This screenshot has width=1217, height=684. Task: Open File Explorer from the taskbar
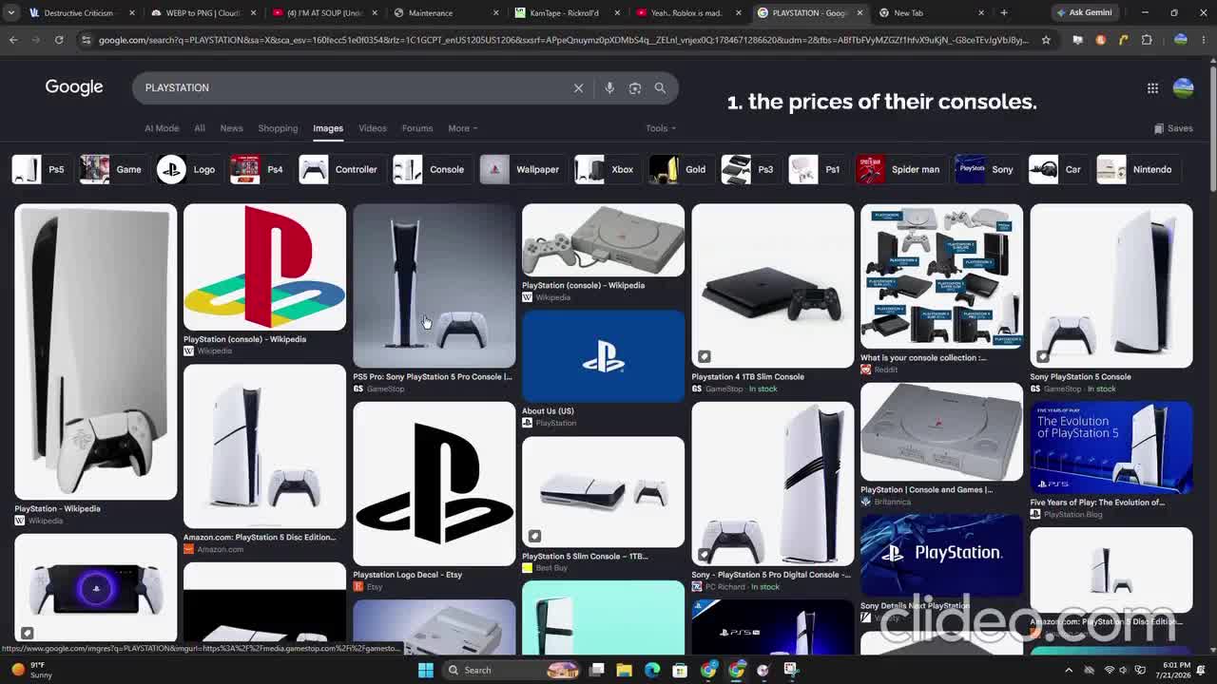[x=625, y=670]
